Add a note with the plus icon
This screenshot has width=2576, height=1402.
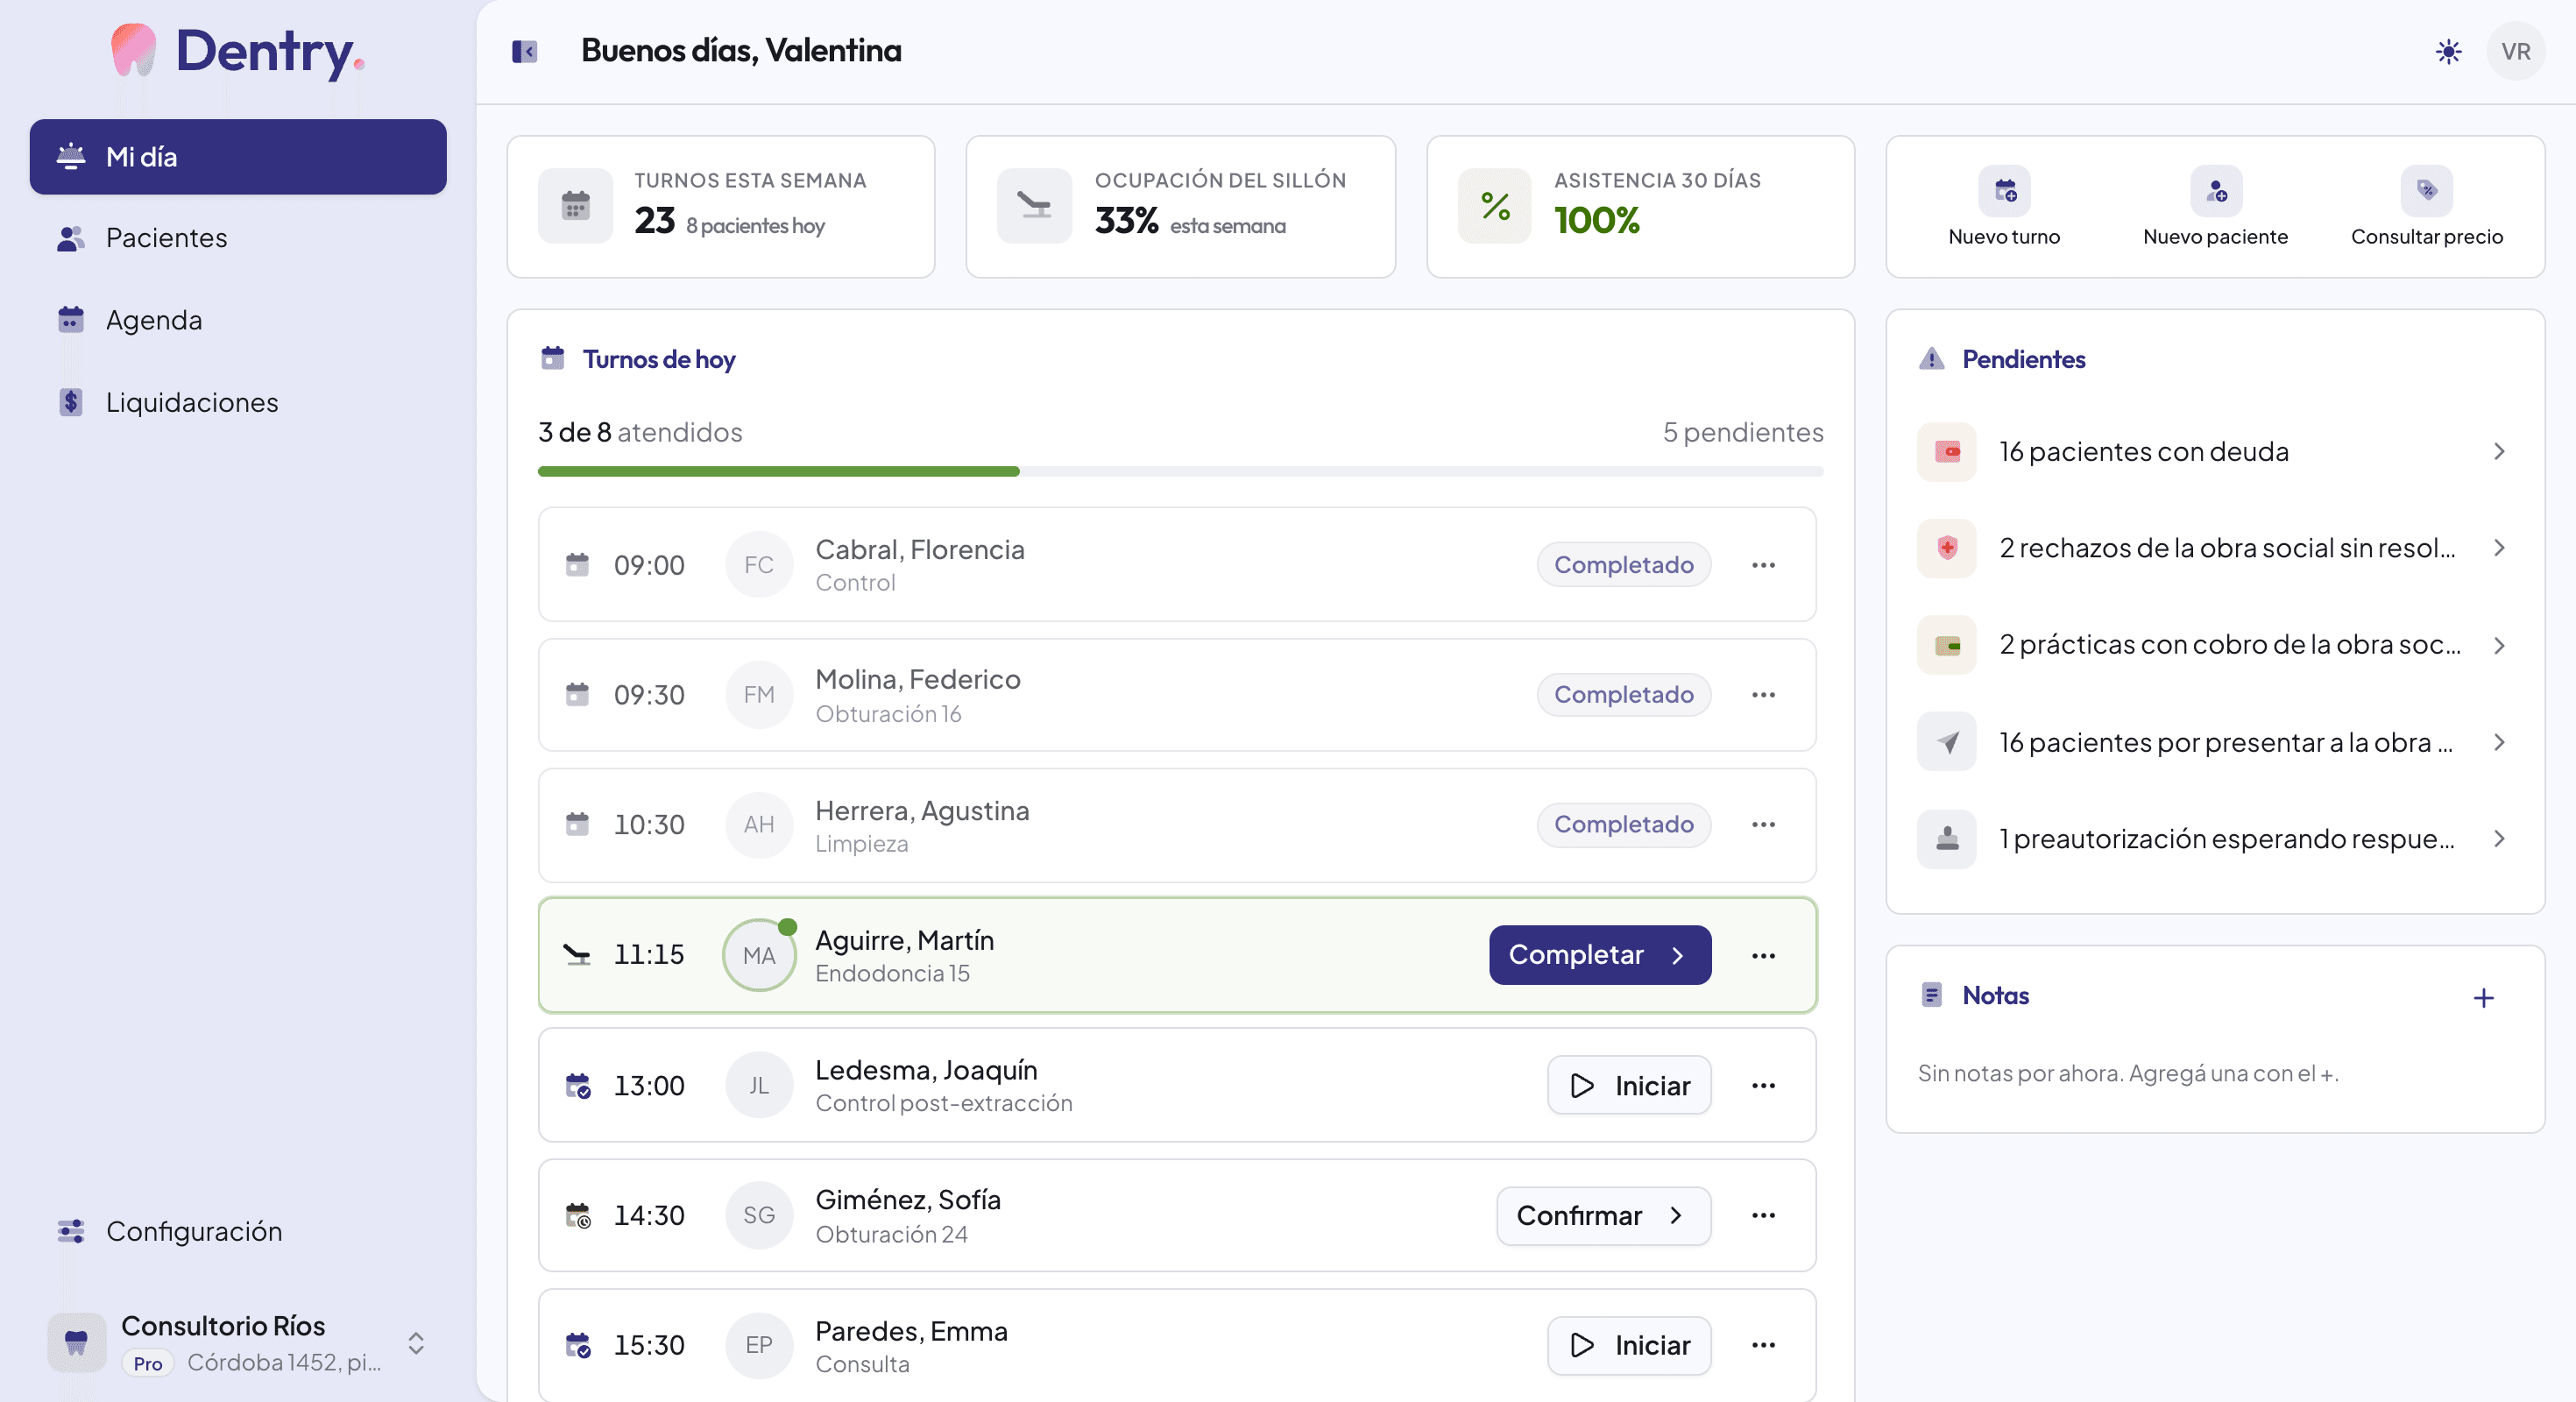[x=2483, y=997]
